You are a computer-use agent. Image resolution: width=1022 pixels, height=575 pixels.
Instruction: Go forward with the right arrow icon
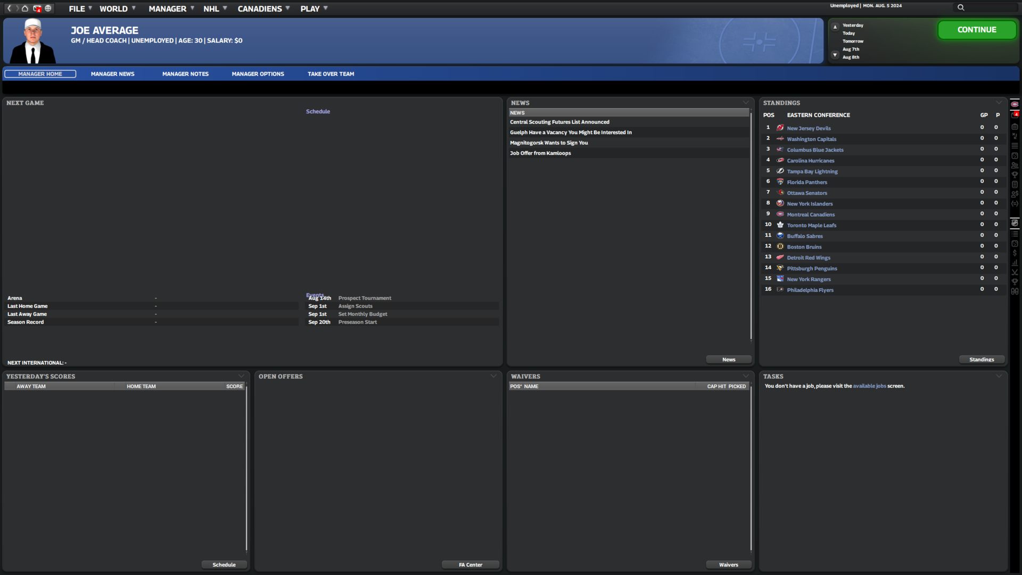pyautogui.click(x=17, y=8)
